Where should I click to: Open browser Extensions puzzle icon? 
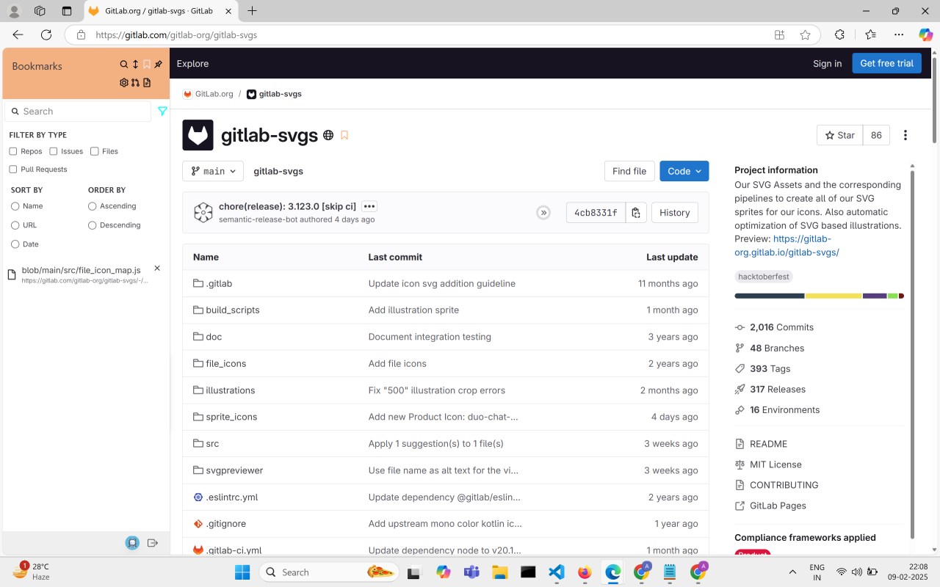point(839,34)
